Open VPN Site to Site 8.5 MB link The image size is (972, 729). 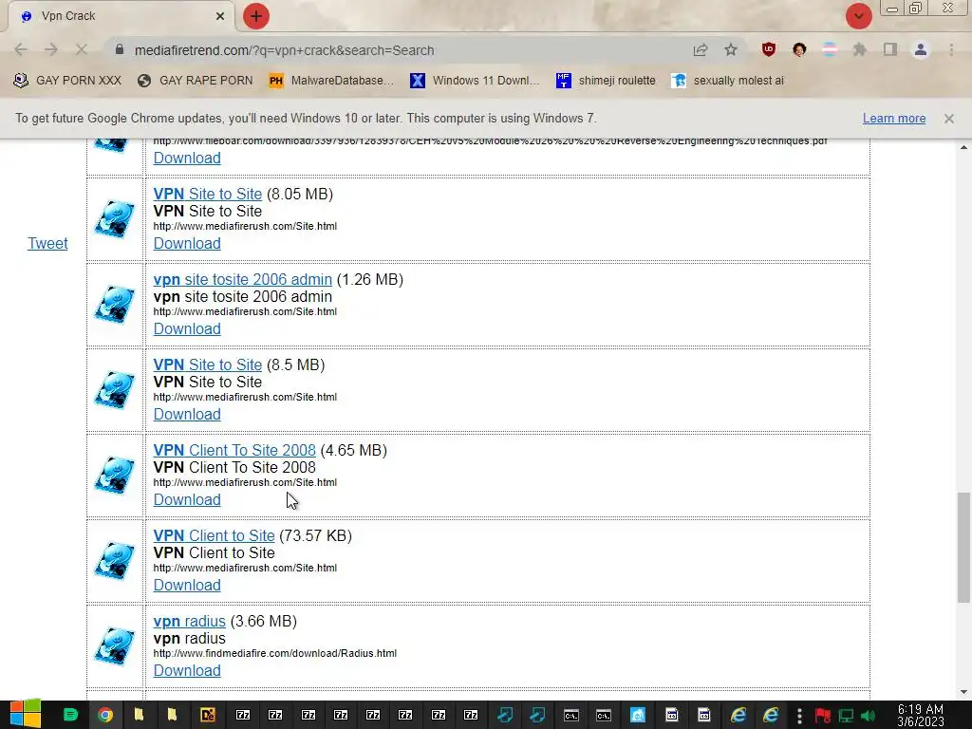(x=208, y=364)
